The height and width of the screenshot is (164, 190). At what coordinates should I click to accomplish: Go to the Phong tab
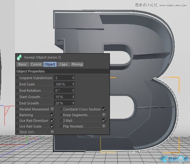pos(77,64)
